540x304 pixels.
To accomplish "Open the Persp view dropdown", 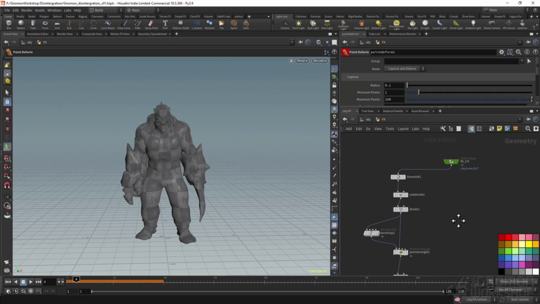I will [x=302, y=61].
